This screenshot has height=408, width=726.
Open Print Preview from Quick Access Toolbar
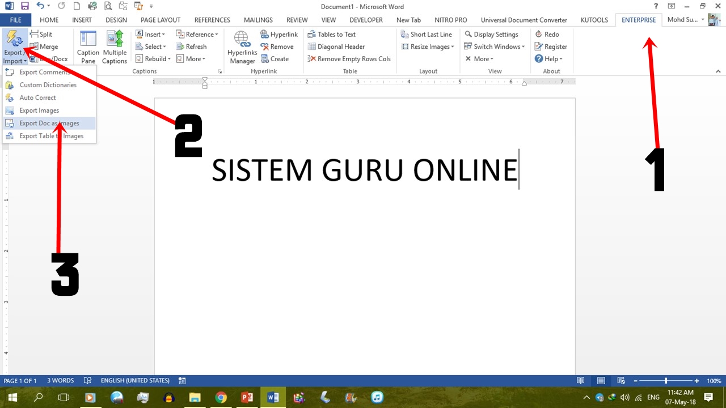107,6
